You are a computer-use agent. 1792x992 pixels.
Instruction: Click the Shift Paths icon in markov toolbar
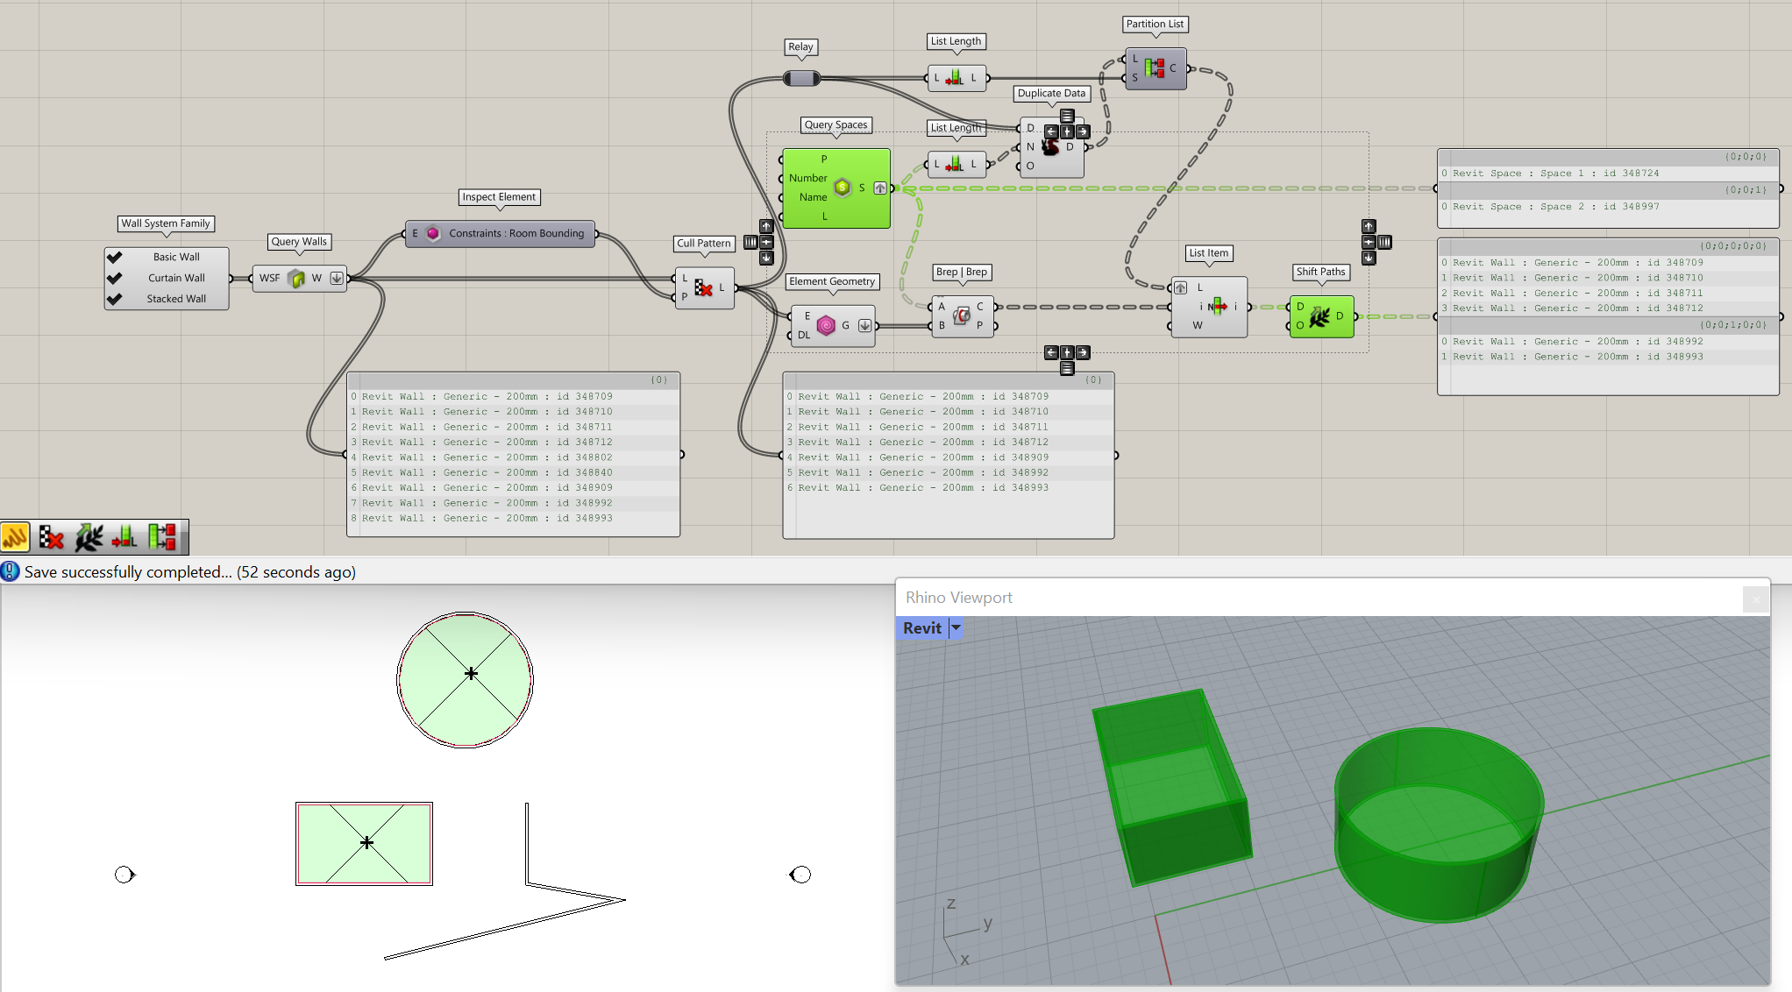pyautogui.click(x=89, y=537)
